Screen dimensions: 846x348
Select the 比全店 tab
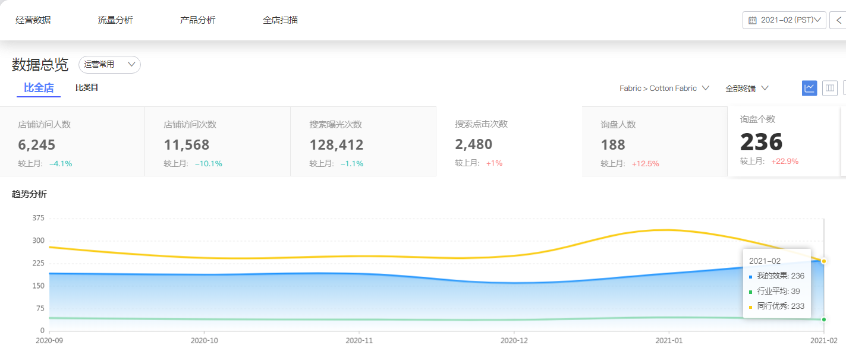point(39,88)
